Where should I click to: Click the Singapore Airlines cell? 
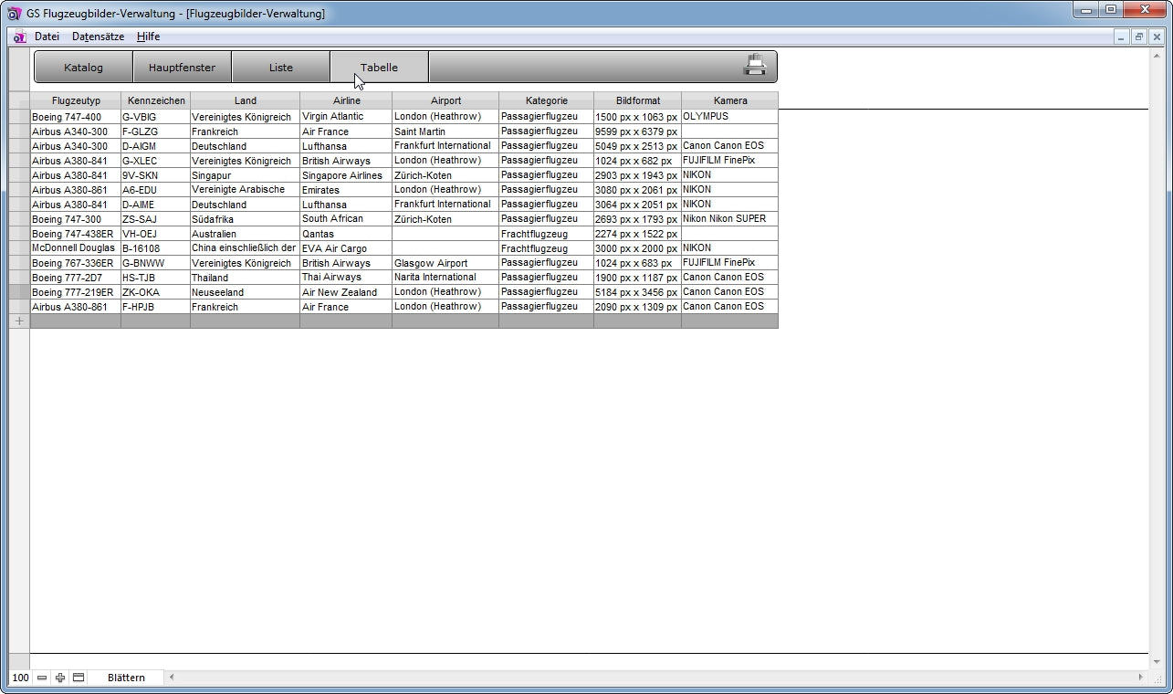pos(346,175)
